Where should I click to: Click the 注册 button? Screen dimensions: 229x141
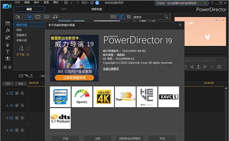98,138
